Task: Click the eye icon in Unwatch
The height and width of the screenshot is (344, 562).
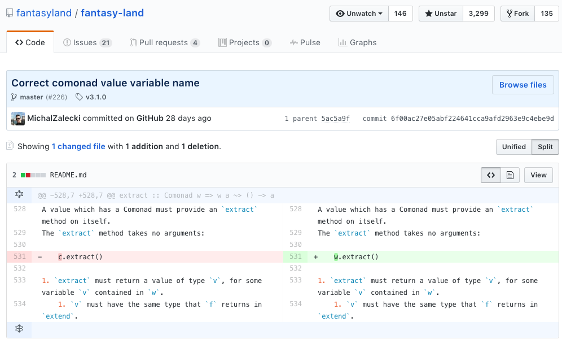Action: 340,14
